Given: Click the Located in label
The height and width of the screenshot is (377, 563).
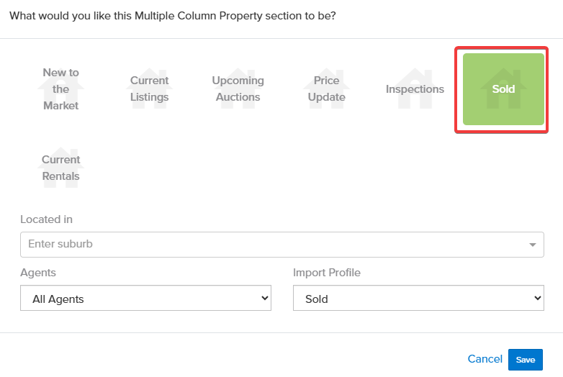Looking at the screenshot, I should (x=46, y=219).
